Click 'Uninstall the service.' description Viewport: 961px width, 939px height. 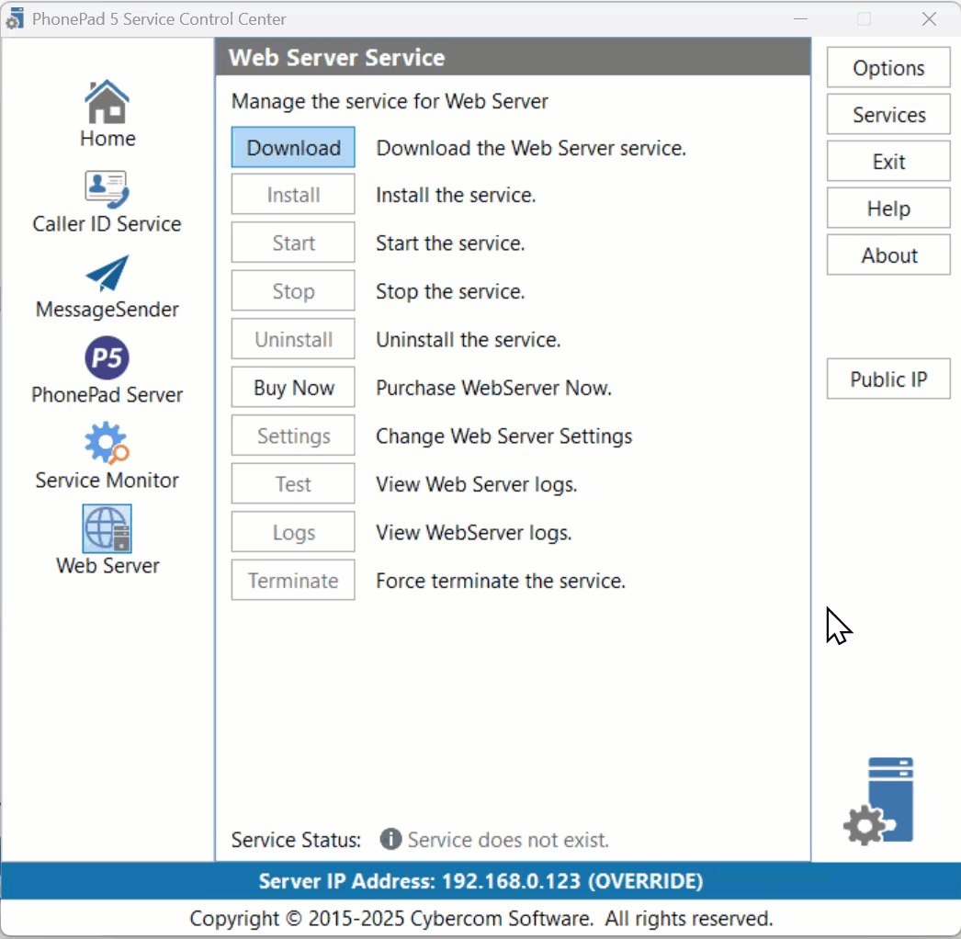click(469, 340)
